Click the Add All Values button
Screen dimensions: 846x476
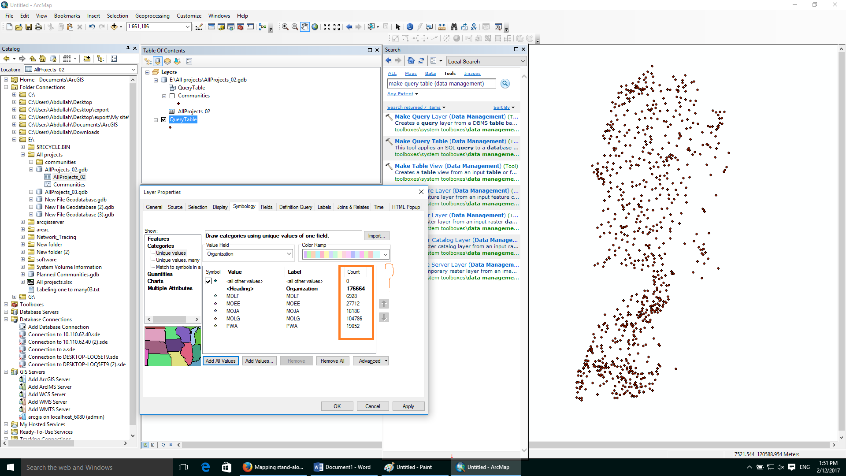tap(220, 361)
